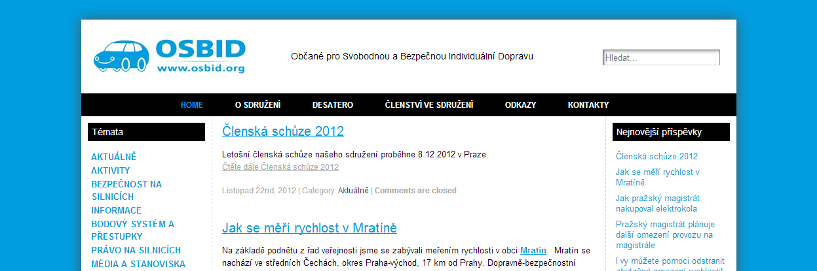
Task: Open BEZPEČNOST NA SILNICÍCH topic
Action: click(126, 190)
